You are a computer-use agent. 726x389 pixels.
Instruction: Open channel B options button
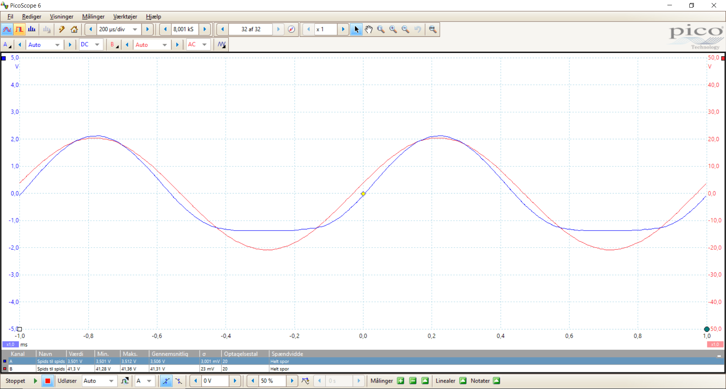tap(114, 45)
